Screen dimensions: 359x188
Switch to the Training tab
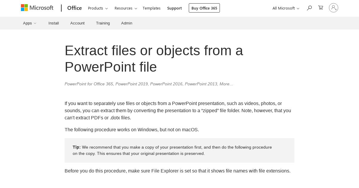(103, 23)
